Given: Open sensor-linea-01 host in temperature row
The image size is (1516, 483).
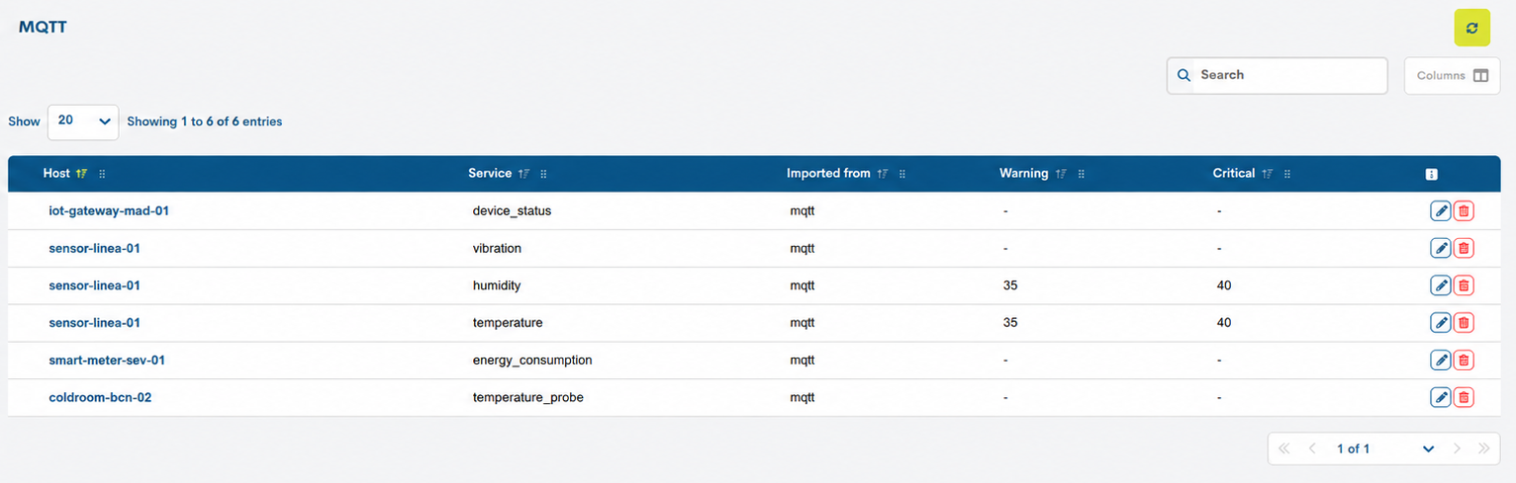Looking at the screenshot, I should 94,322.
